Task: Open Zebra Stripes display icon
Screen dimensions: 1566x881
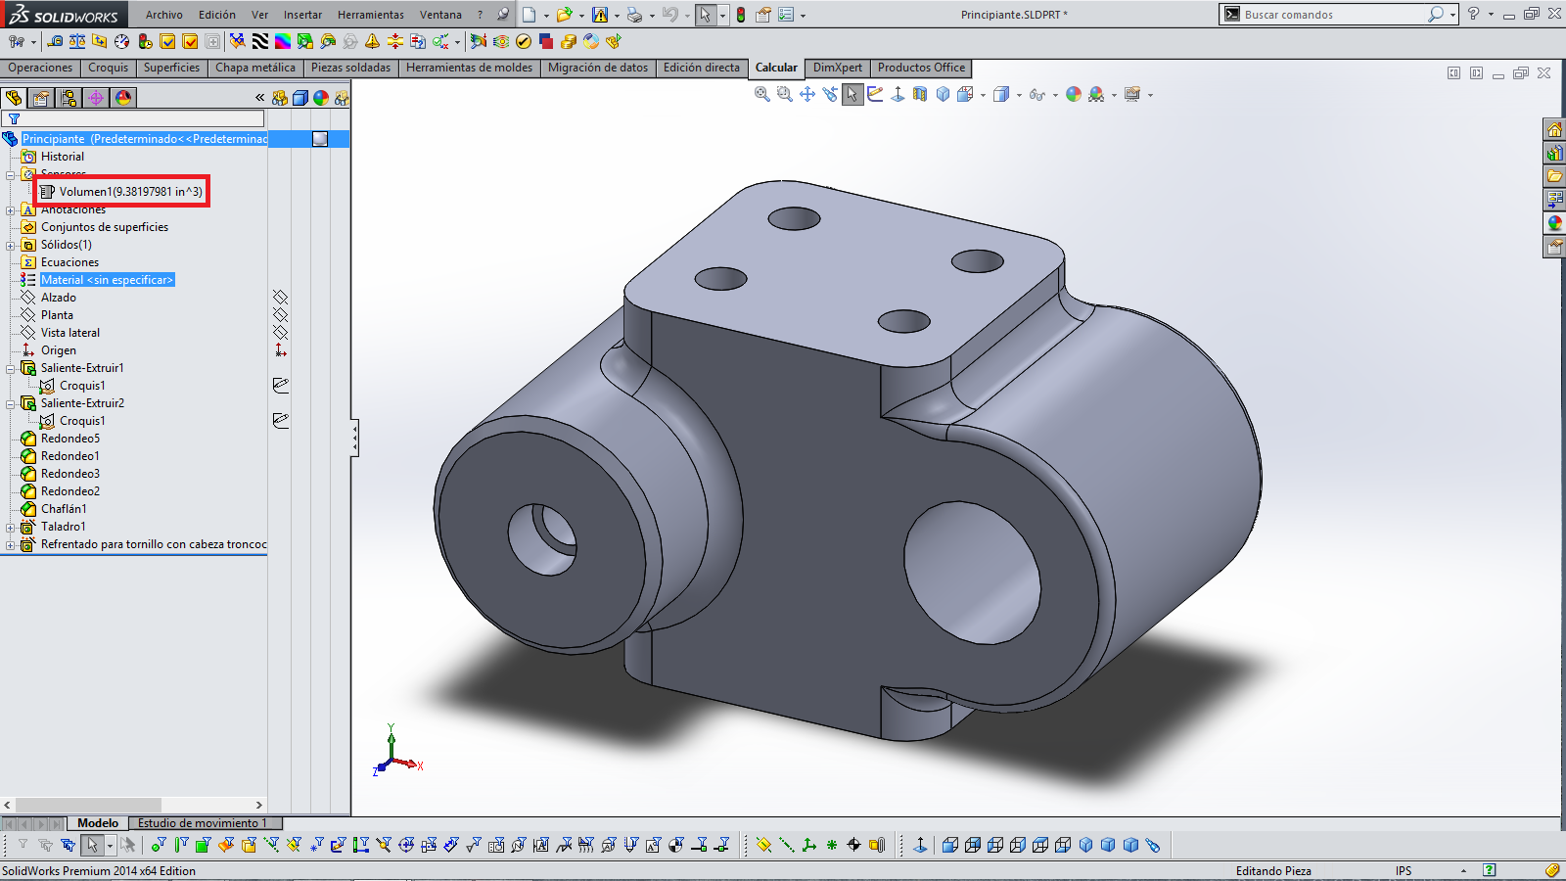Action: (259, 41)
